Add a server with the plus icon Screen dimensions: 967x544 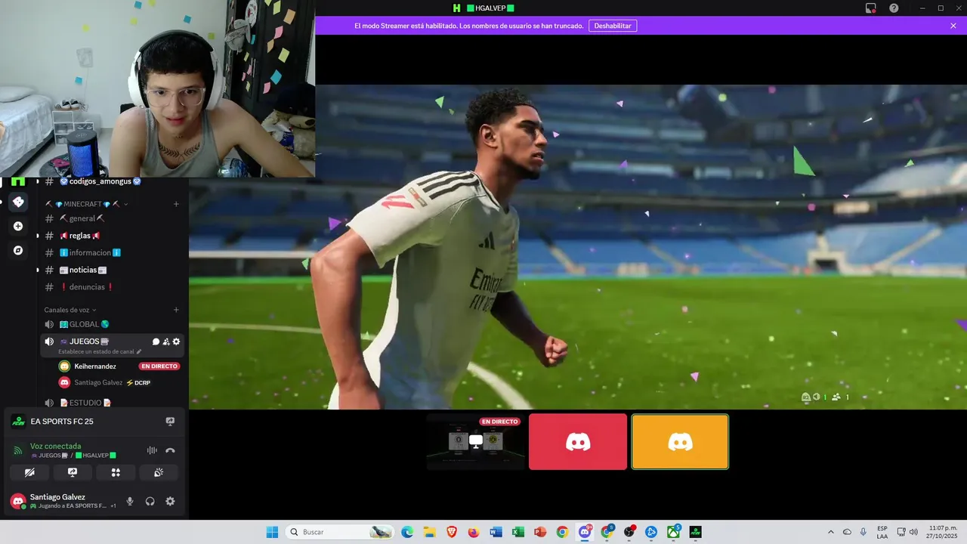(18, 226)
